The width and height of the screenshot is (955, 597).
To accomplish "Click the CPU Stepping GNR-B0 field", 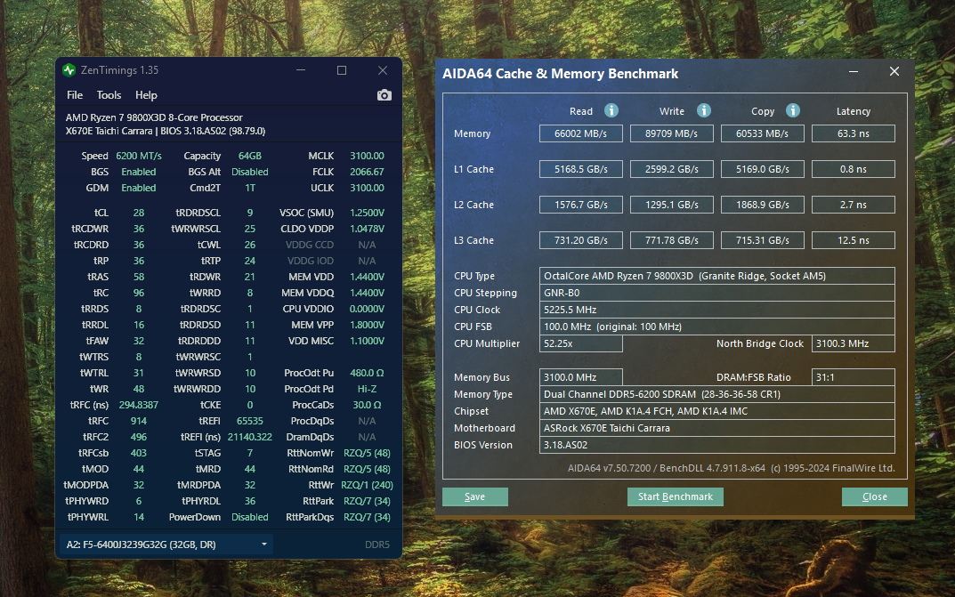I will [x=716, y=293].
